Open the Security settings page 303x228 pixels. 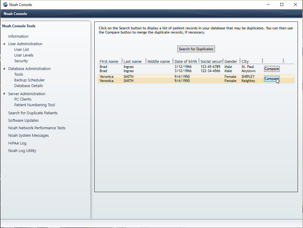click(x=21, y=61)
